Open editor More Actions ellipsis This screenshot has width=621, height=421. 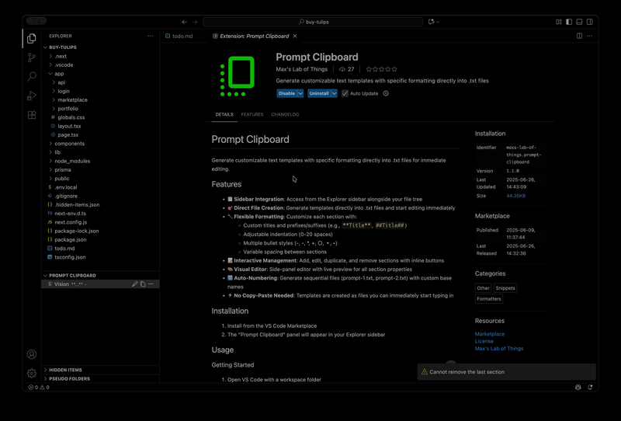coord(590,36)
